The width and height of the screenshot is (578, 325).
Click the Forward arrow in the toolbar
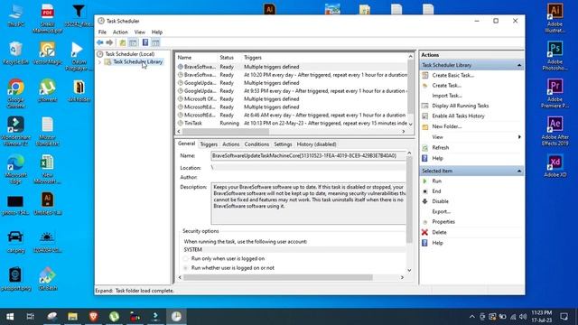pos(109,42)
